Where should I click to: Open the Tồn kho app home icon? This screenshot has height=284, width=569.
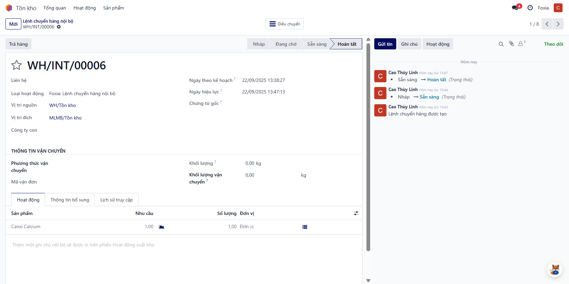9,8
